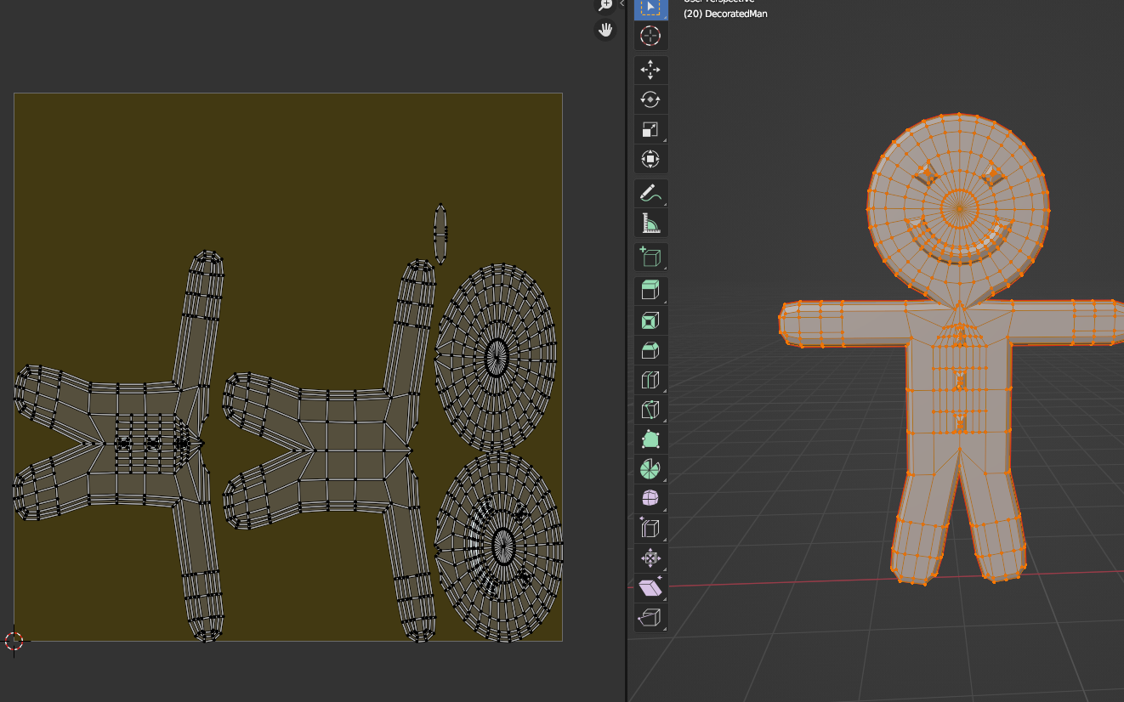
Task: Activate the vertex Smooth tool
Action: pyautogui.click(x=650, y=498)
